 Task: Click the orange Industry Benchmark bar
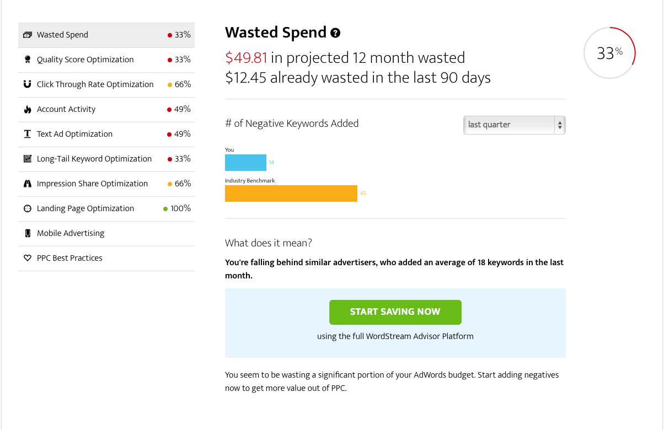point(291,193)
